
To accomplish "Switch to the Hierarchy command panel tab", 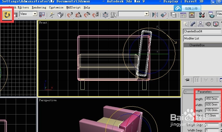I will coord(201,24).
